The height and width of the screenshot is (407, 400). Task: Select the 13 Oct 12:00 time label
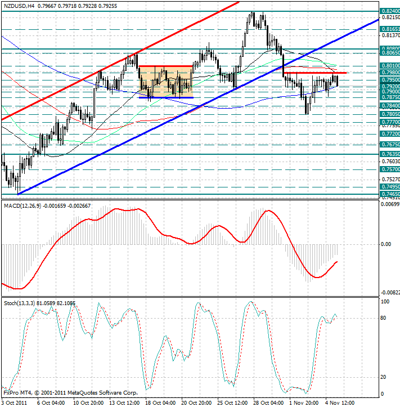coord(124,403)
